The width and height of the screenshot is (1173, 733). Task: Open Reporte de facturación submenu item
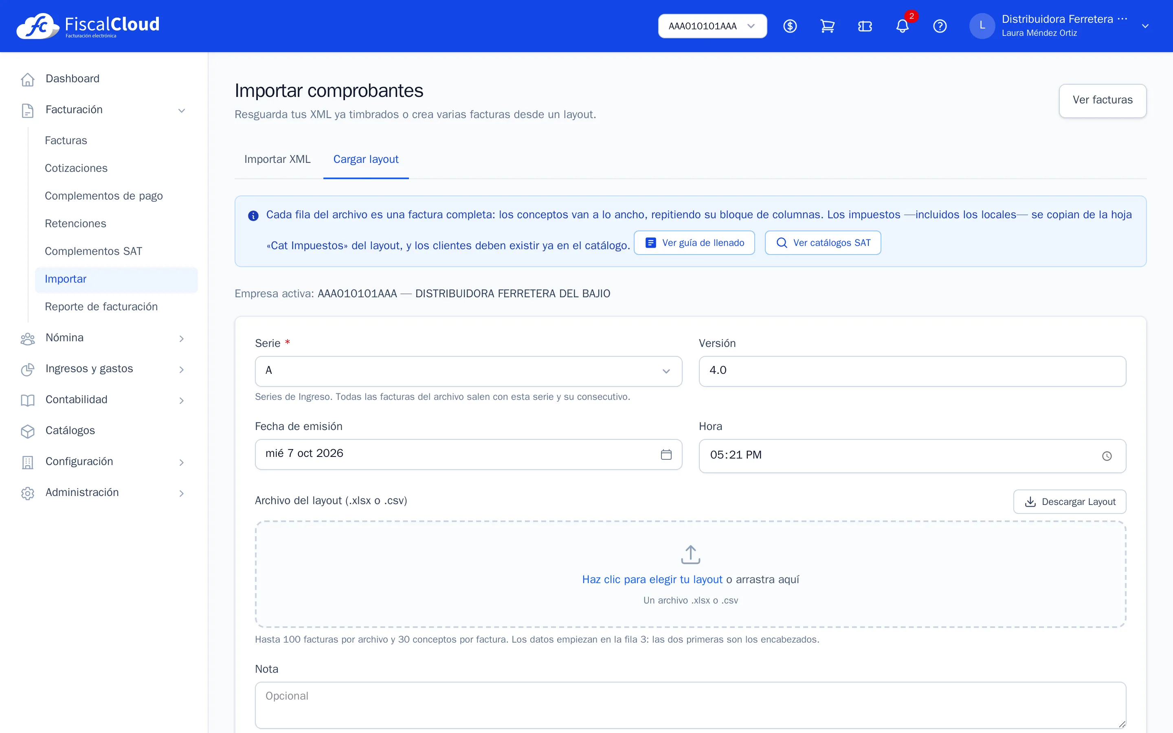pyautogui.click(x=116, y=307)
